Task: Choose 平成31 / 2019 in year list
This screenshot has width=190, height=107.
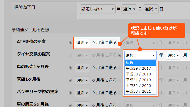Action: pyautogui.click(x=141, y=80)
